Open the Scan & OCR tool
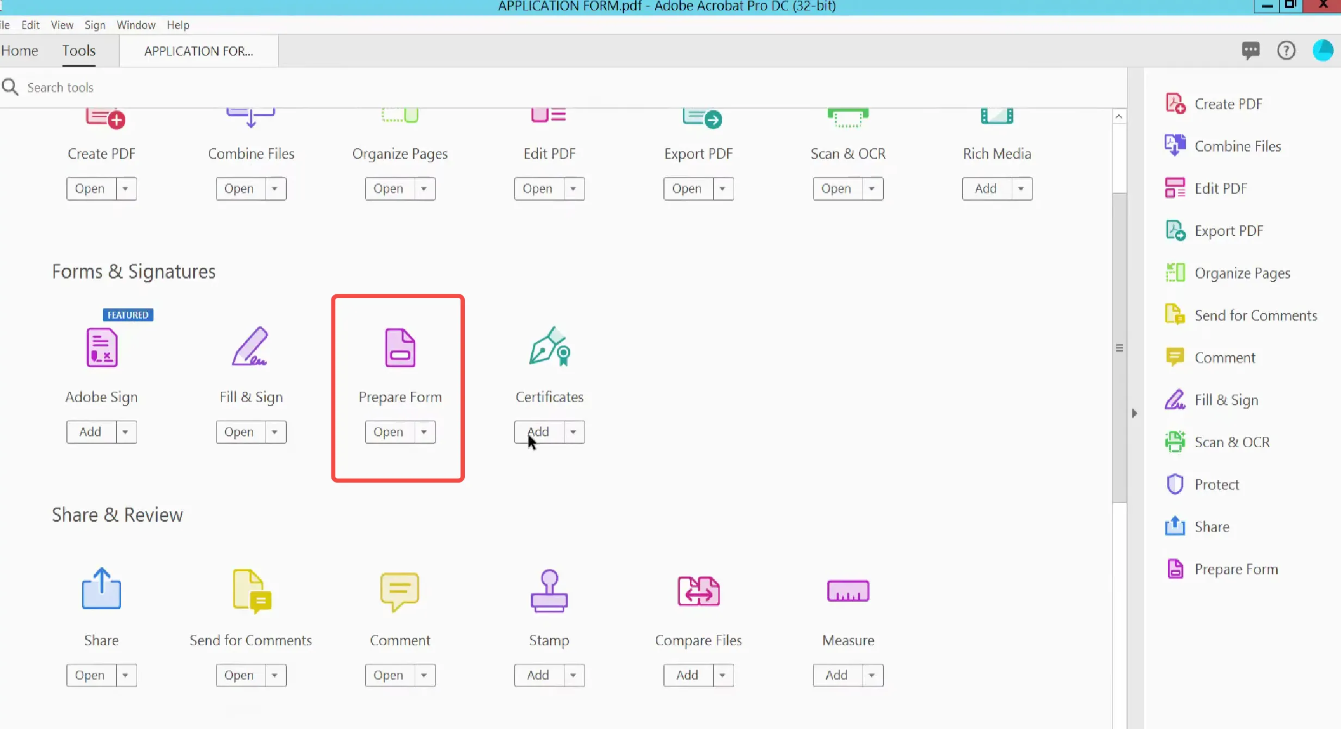Screen dimensions: 1341x729 835,188
